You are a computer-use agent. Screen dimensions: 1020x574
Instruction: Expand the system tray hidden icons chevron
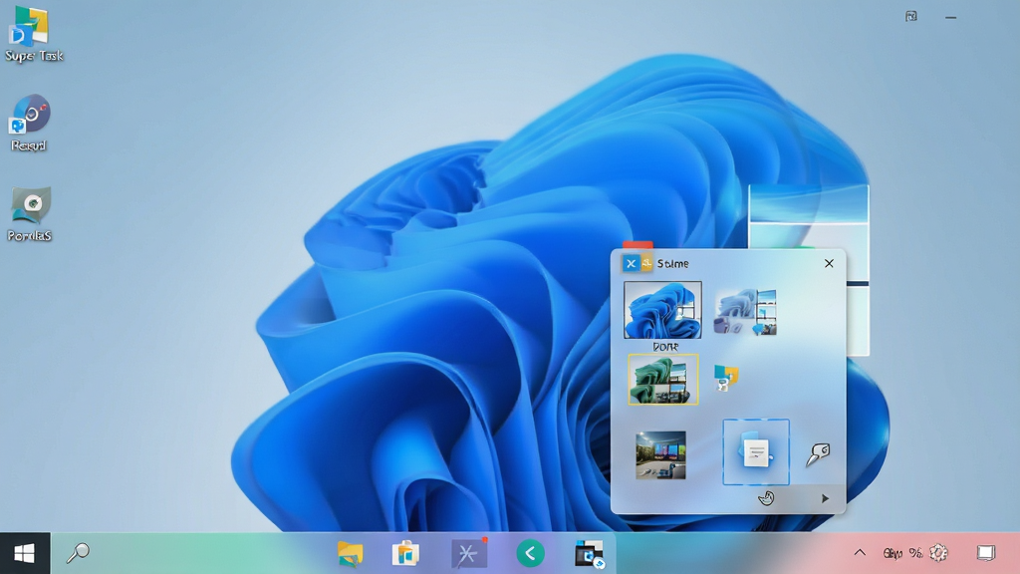point(860,552)
